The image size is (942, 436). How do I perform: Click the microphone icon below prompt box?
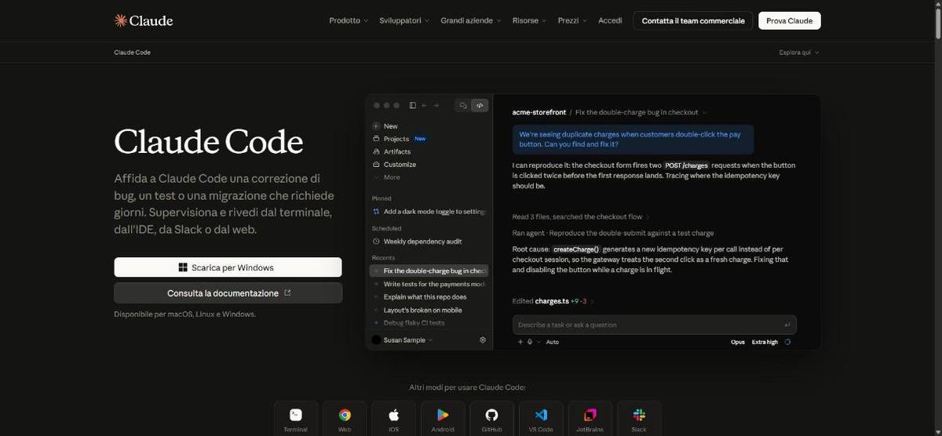point(531,342)
